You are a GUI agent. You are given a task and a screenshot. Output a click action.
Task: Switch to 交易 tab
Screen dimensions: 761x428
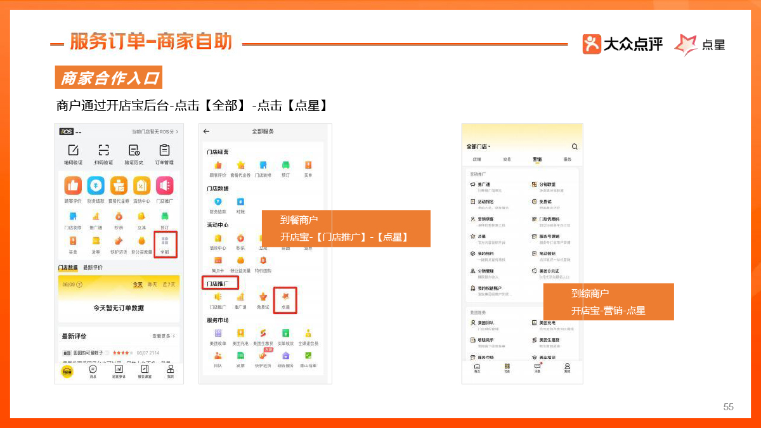coord(507,160)
